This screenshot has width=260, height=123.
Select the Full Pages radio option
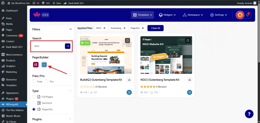click(x=34, y=97)
